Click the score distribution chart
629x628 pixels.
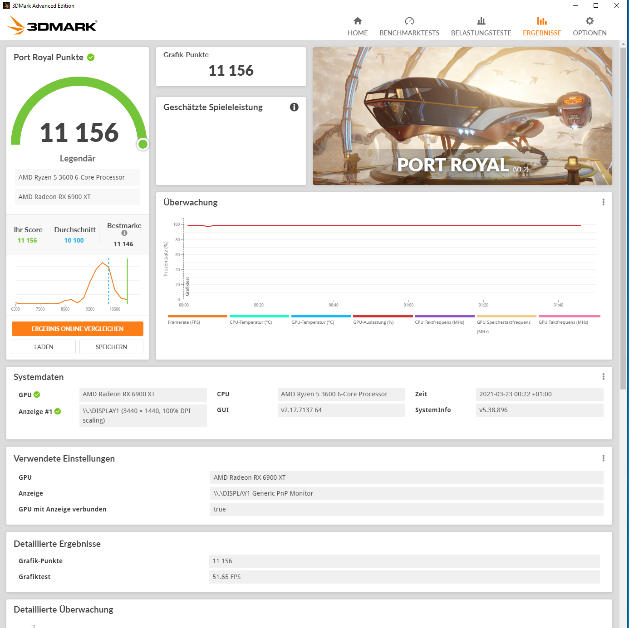pos(78,284)
